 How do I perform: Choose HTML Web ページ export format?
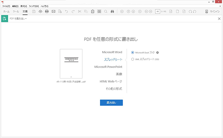pos(111,81)
